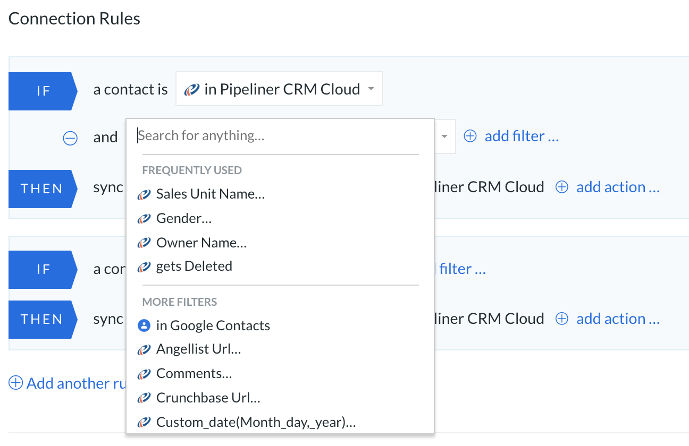Focus the 'Search for anything…' field
689x446 pixels.
coord(280,136)
